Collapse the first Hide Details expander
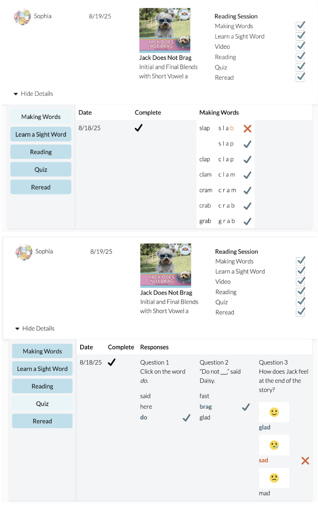This screenshot has width=318, height=506. click(33, 93)
